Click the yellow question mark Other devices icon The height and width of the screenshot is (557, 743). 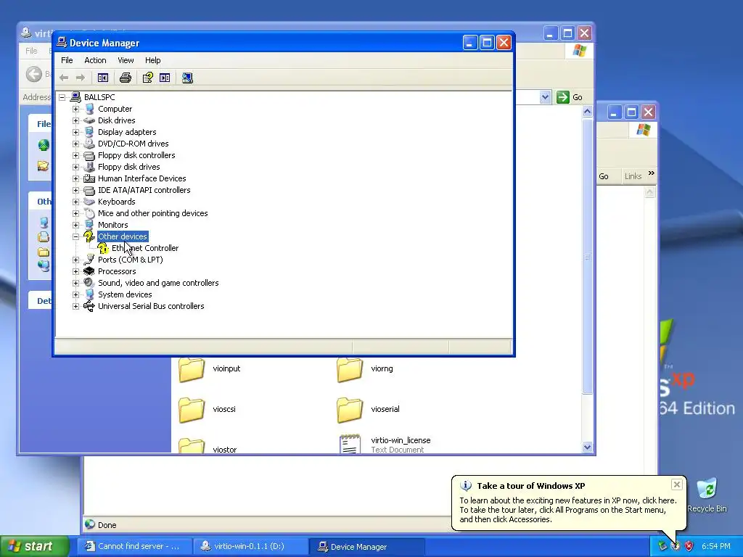pos(89,236)
